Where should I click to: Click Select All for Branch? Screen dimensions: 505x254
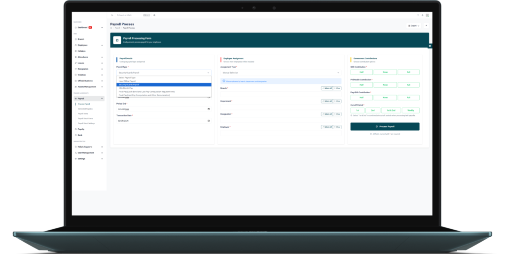tap(327, 88)
